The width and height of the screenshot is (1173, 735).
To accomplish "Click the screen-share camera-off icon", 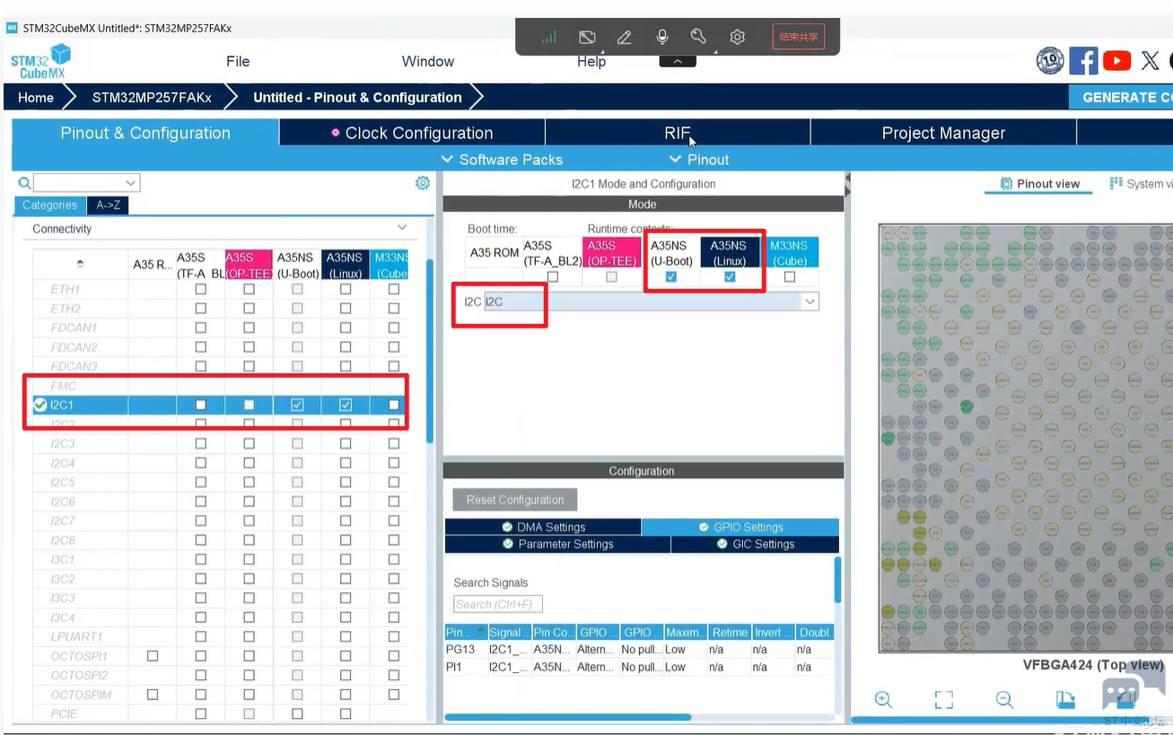I will (x=587, y=37).
